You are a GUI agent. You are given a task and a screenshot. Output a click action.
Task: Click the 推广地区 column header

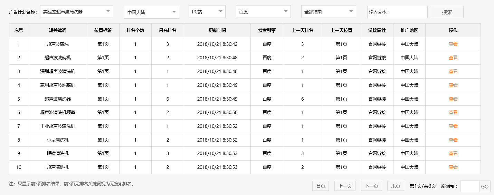(409, 30)
